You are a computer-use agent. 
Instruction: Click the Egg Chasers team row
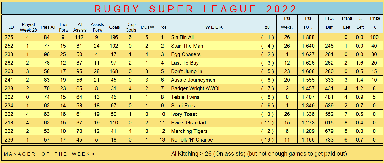pyautogui.click(x=192, y=54)
